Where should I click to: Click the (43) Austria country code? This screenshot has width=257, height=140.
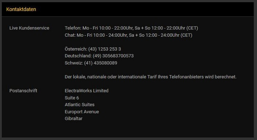[x=92, y=49]
